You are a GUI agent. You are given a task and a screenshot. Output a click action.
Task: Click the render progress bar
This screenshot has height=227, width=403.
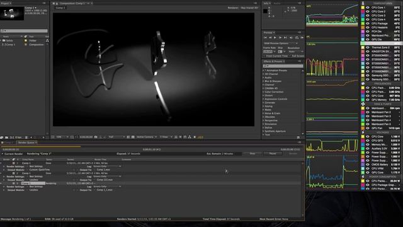coord(150,146)
